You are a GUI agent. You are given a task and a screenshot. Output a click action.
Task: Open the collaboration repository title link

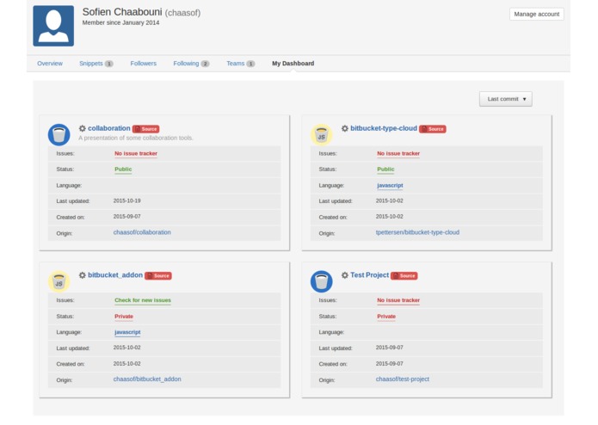tap(109, 128)
